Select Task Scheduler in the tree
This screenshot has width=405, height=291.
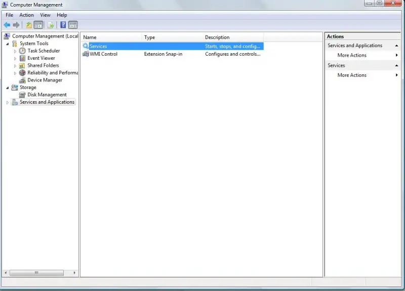click(44, 51)
